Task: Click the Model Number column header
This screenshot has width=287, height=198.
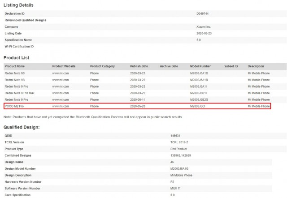Action: pos(200,66)
